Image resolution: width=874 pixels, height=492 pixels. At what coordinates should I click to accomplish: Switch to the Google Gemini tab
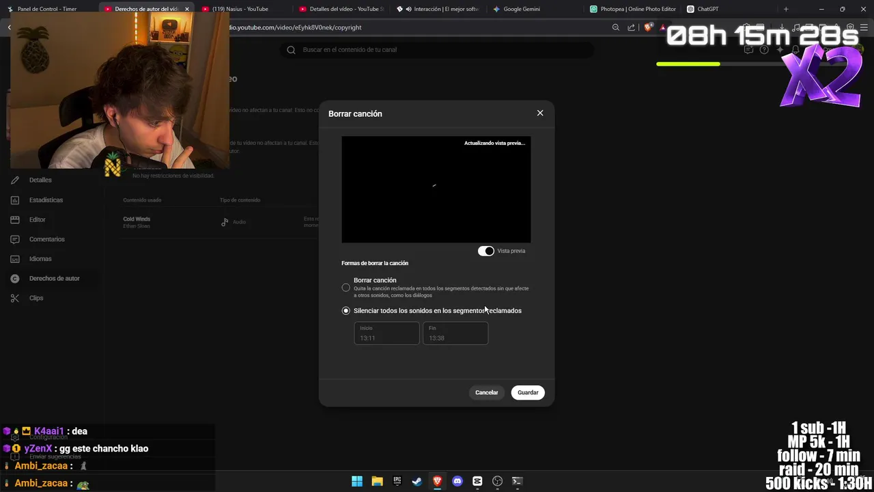(522, 9)
